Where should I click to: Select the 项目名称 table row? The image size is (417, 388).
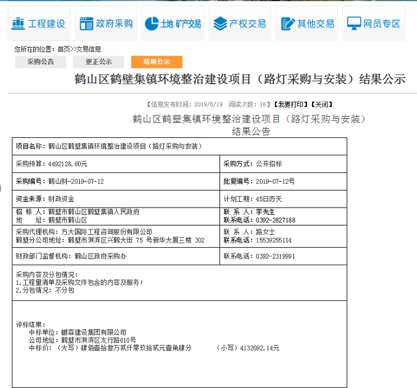[180, 146]
